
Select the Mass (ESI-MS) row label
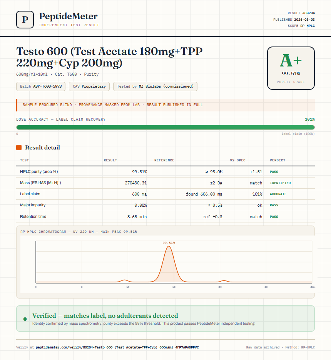[x=40, y=183]
